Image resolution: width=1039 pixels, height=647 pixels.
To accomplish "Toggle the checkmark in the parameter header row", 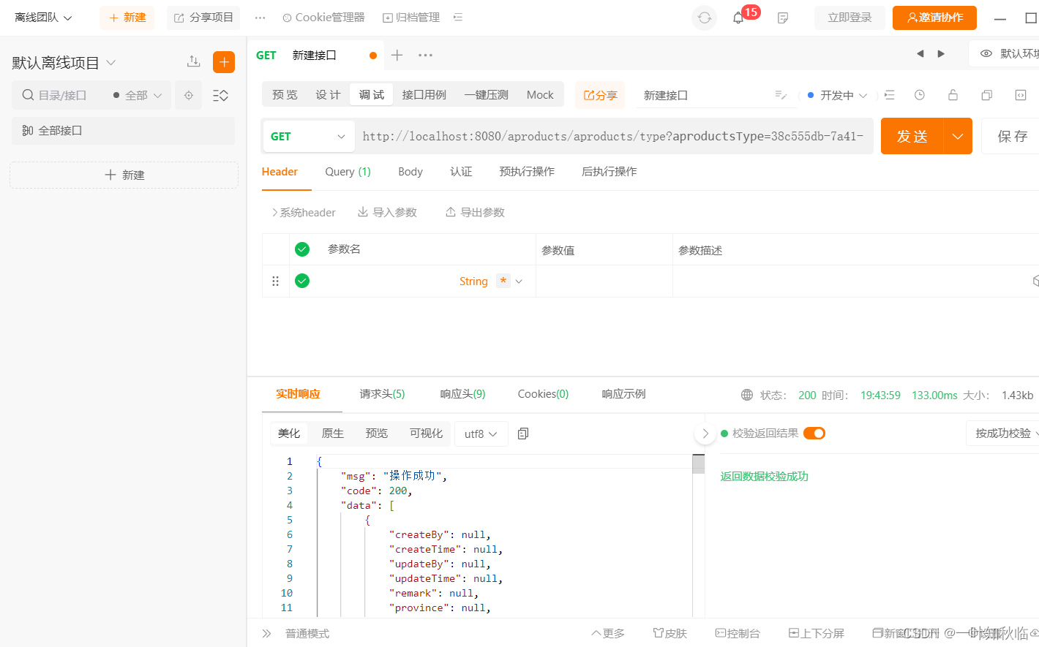I will 302,249.
